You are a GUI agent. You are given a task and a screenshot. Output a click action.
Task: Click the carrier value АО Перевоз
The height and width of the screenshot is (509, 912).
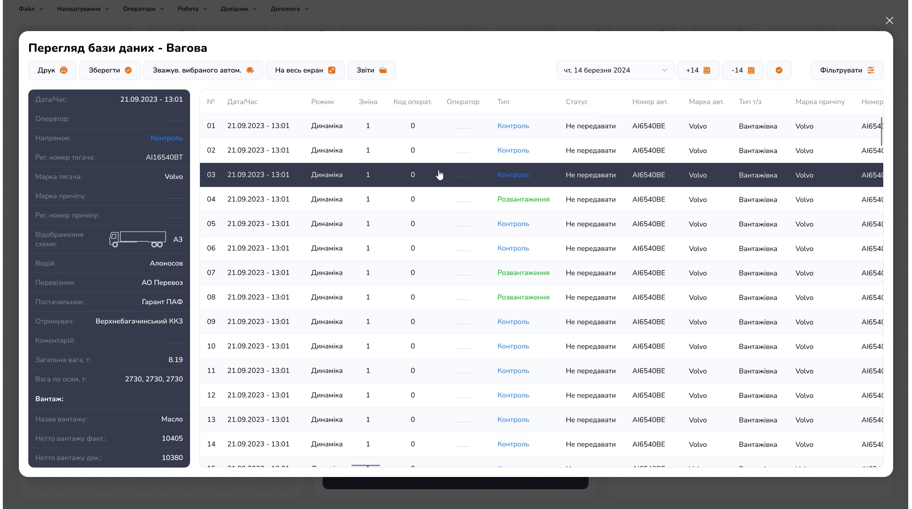coord(162,283)
